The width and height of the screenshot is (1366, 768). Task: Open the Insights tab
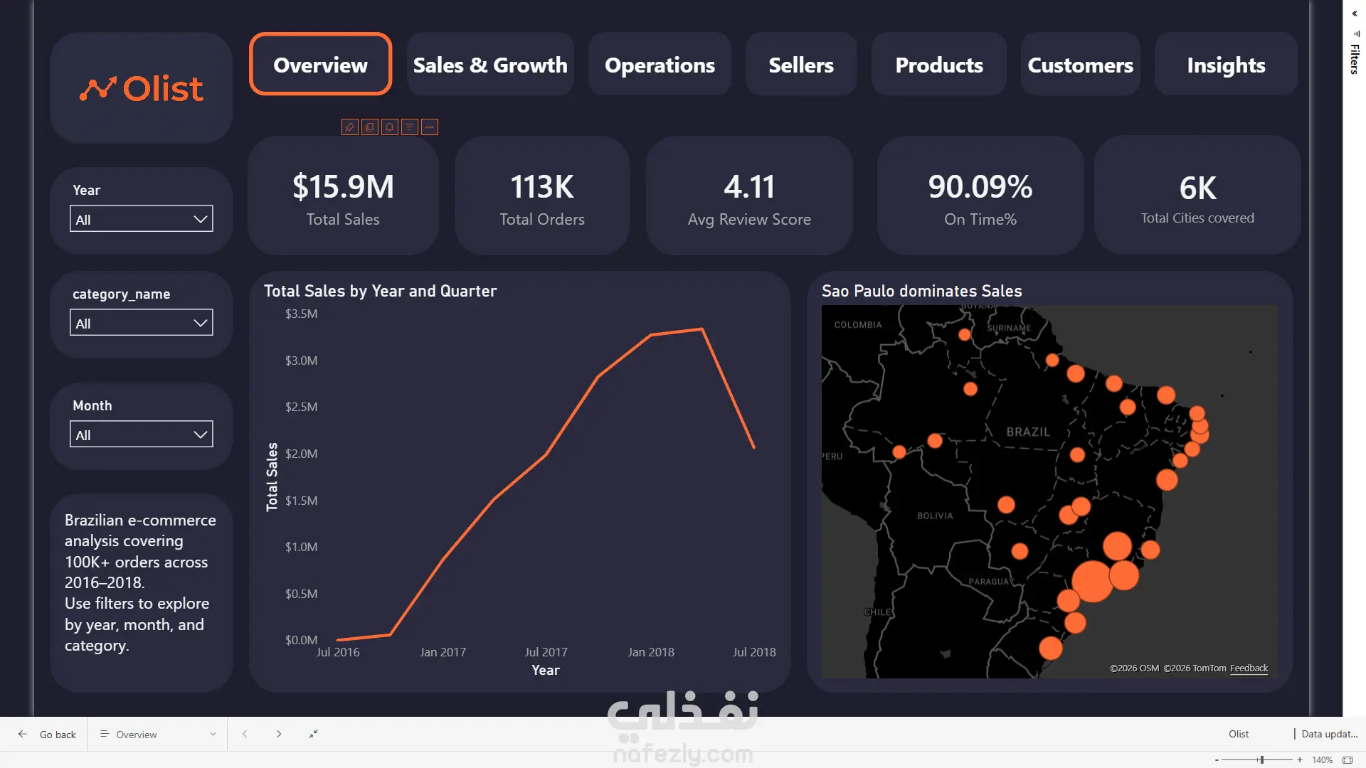[x=1226, y=65]
